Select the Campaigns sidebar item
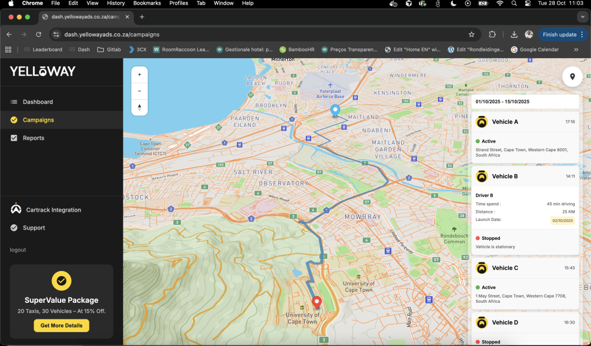 point(38,120)
